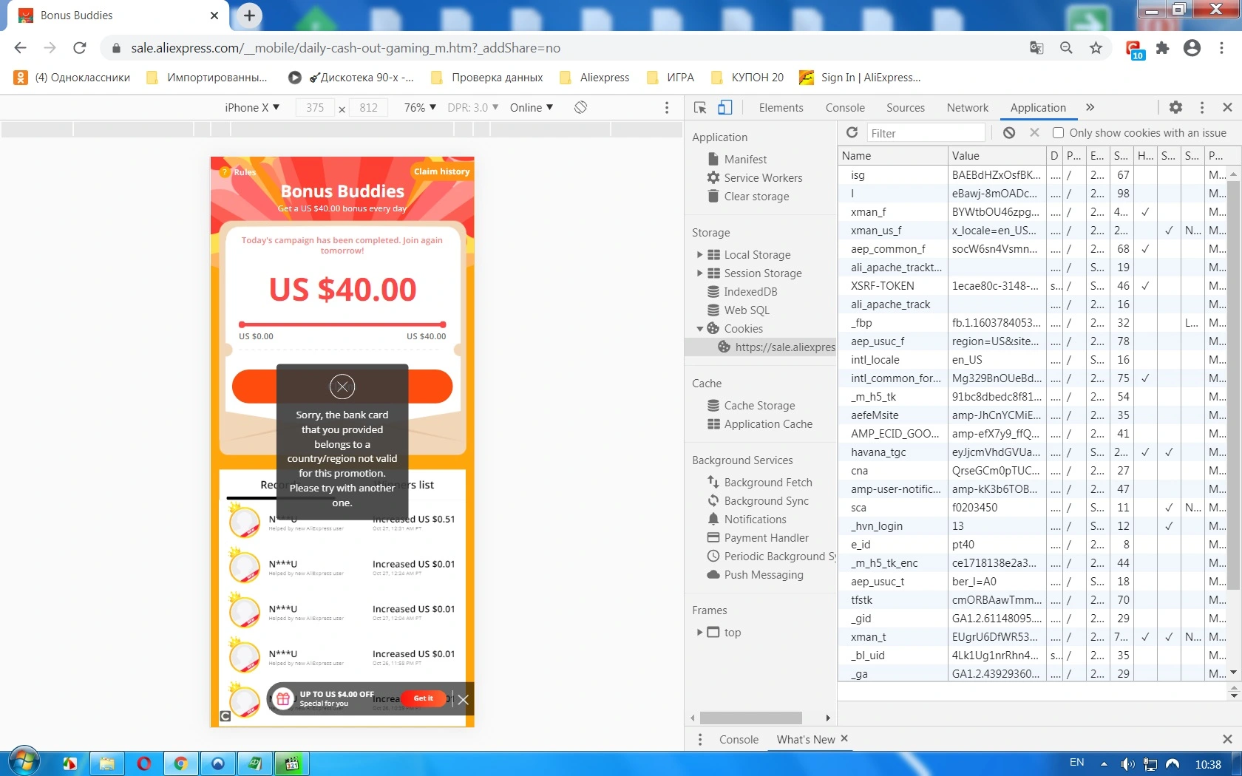1242x776 pixels.
Task: Open the Opera icon in the taskbar
Action: coord(144,763)
